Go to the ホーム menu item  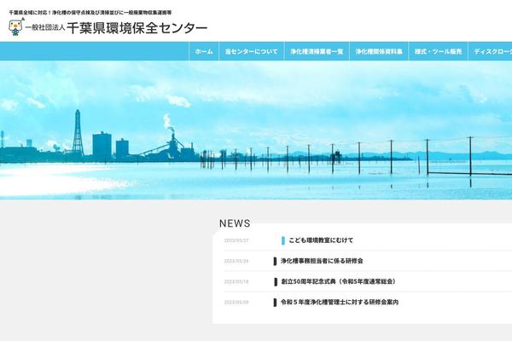click(204, 51)
